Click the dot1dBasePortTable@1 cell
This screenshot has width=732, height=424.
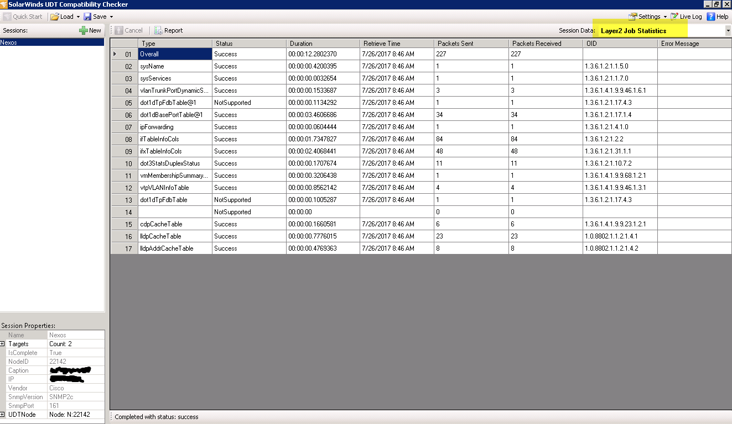point(175,115)
